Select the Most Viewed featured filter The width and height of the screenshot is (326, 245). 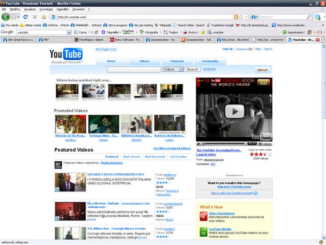131,156
